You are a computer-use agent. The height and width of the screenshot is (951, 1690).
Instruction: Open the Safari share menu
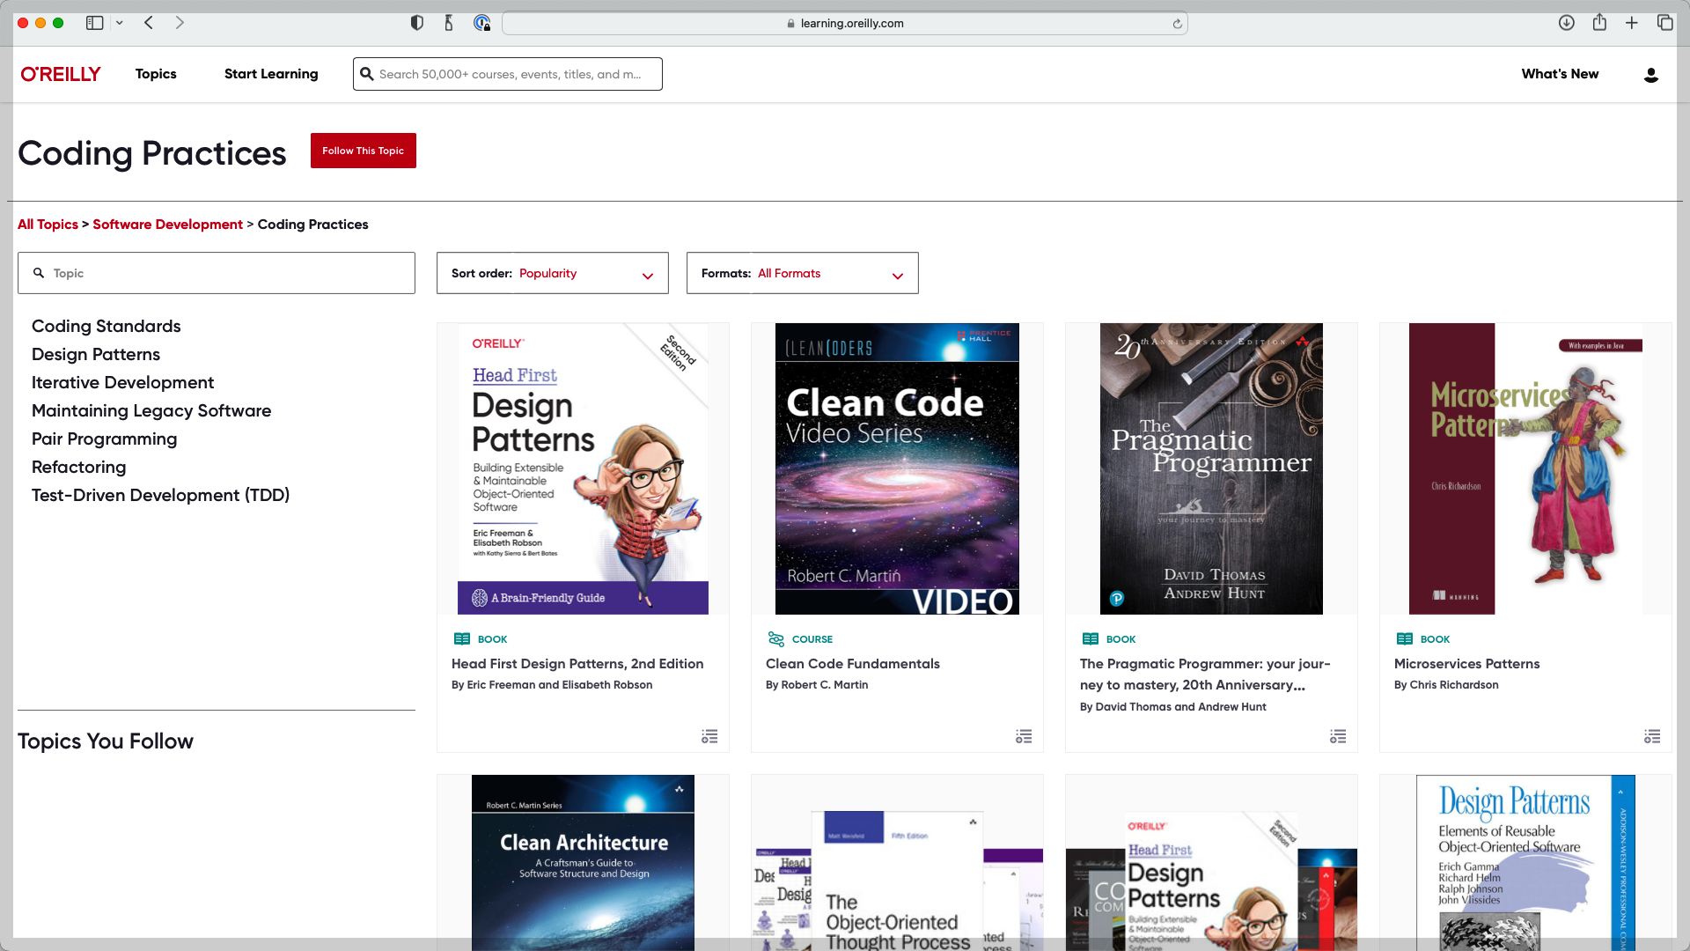coord(1599,22)
